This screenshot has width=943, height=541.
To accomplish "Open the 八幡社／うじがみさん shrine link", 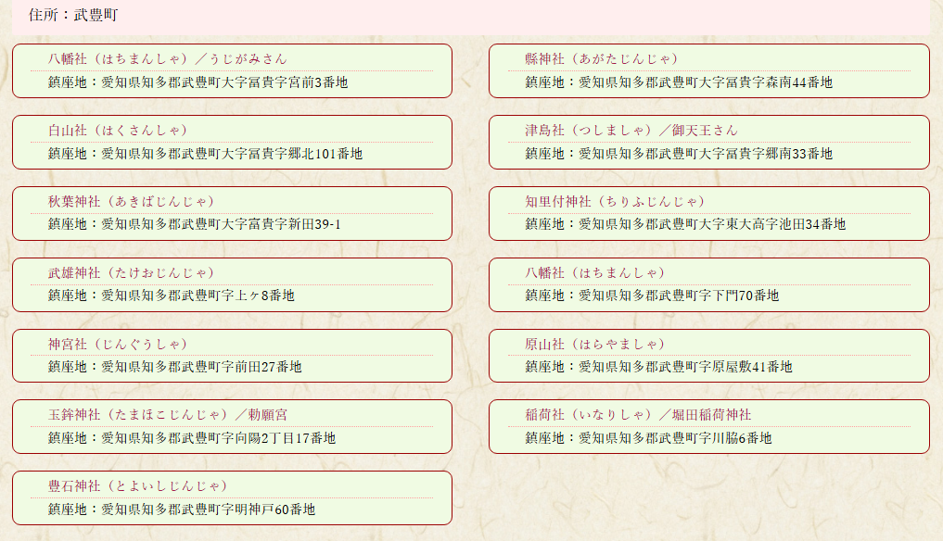I will pos(168,58).
